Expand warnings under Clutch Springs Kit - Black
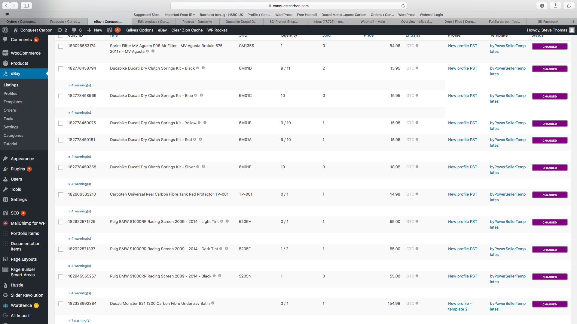 pos(80,85)
